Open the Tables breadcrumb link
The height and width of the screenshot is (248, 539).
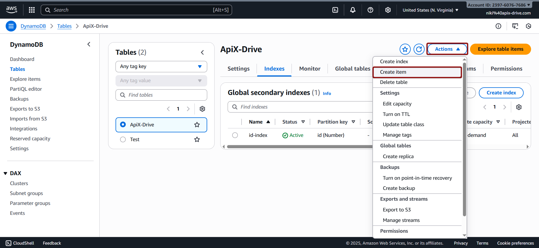click(64, 26)
